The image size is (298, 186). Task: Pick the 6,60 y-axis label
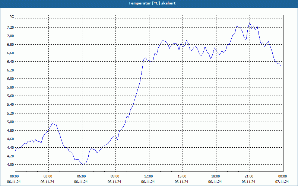tap(10, 53)
